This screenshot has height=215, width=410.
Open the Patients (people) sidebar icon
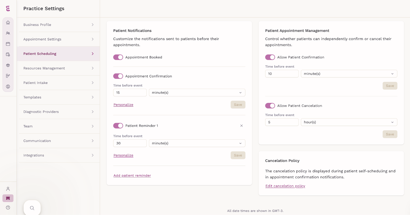(8, 33)
